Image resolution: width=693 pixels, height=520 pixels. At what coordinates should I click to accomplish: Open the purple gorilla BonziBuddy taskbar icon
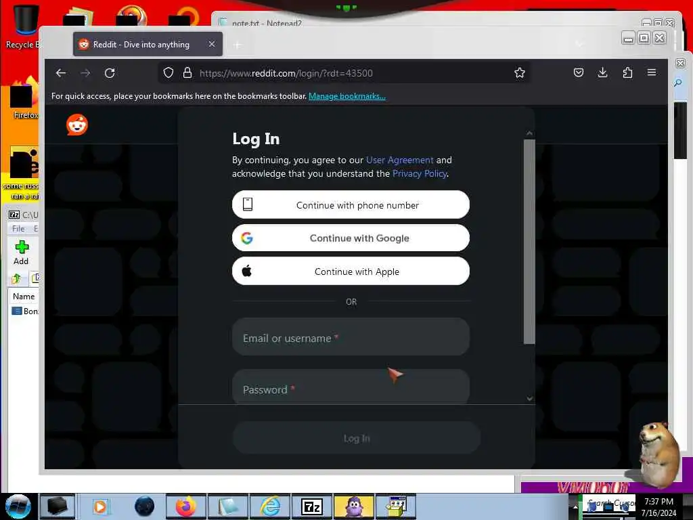tap(354, 506)
